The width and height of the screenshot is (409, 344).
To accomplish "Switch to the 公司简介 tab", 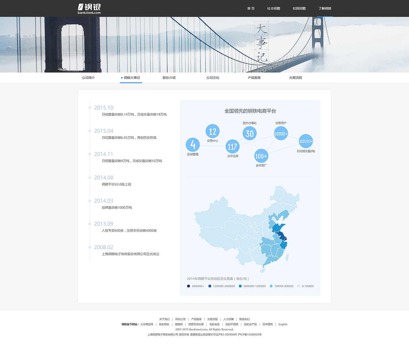I will coord(88,78).
